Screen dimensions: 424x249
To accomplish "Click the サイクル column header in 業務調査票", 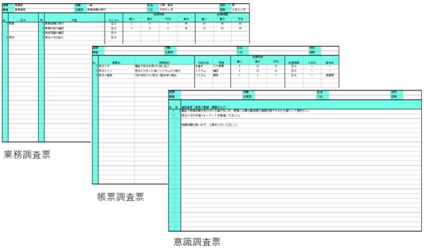I will pos(113,20).
